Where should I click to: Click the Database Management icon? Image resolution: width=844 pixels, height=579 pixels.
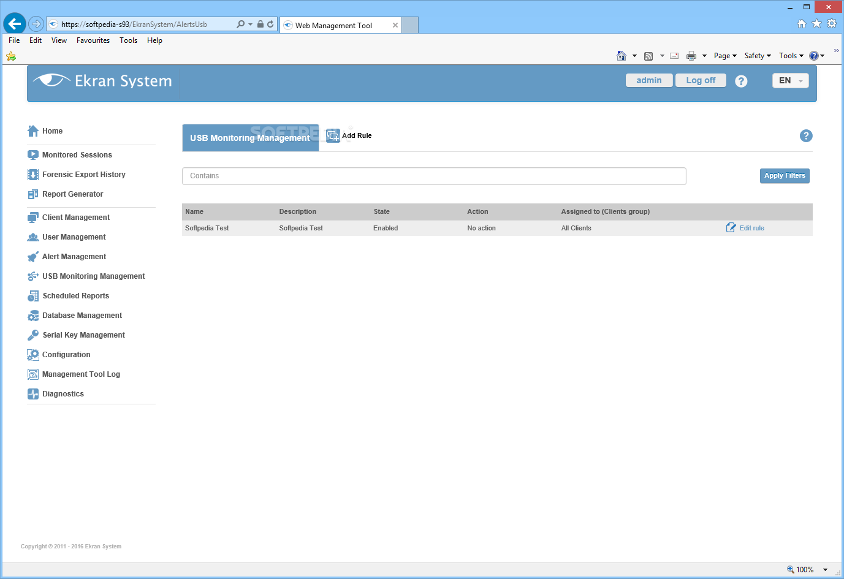click(33, 316)
